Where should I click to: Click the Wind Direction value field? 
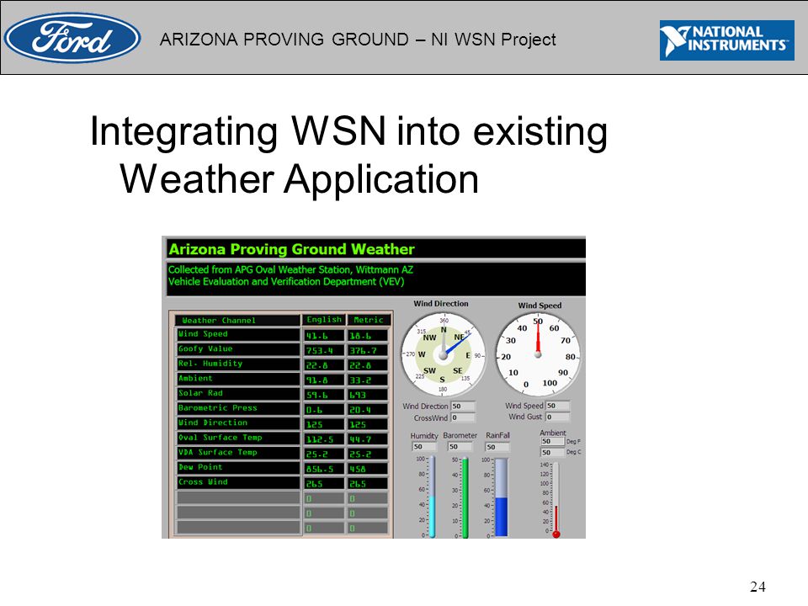[462, 406]
